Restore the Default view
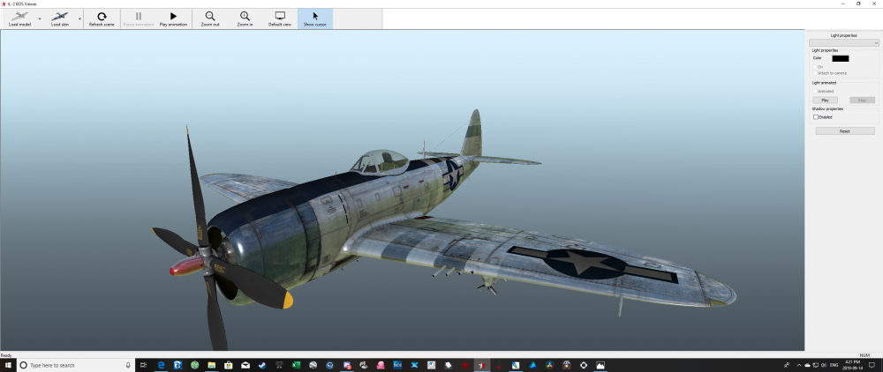Screen dimensions: 883x372 [x=280, y=19]
